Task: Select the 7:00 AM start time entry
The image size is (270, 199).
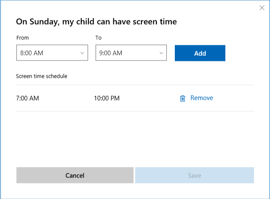Action: (x=27, y=98)
